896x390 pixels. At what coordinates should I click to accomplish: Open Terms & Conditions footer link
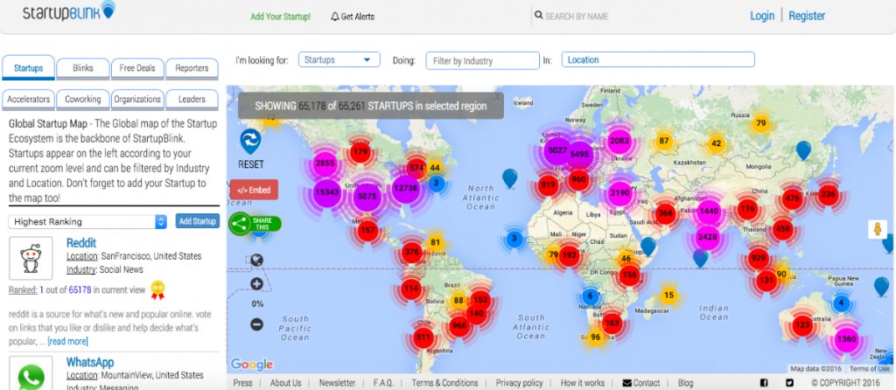coord(444,383)
